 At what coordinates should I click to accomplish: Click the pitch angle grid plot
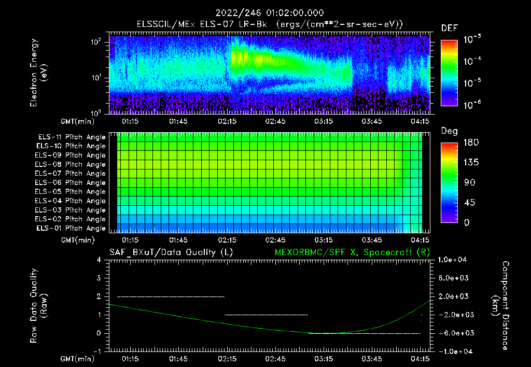[270, 182]
